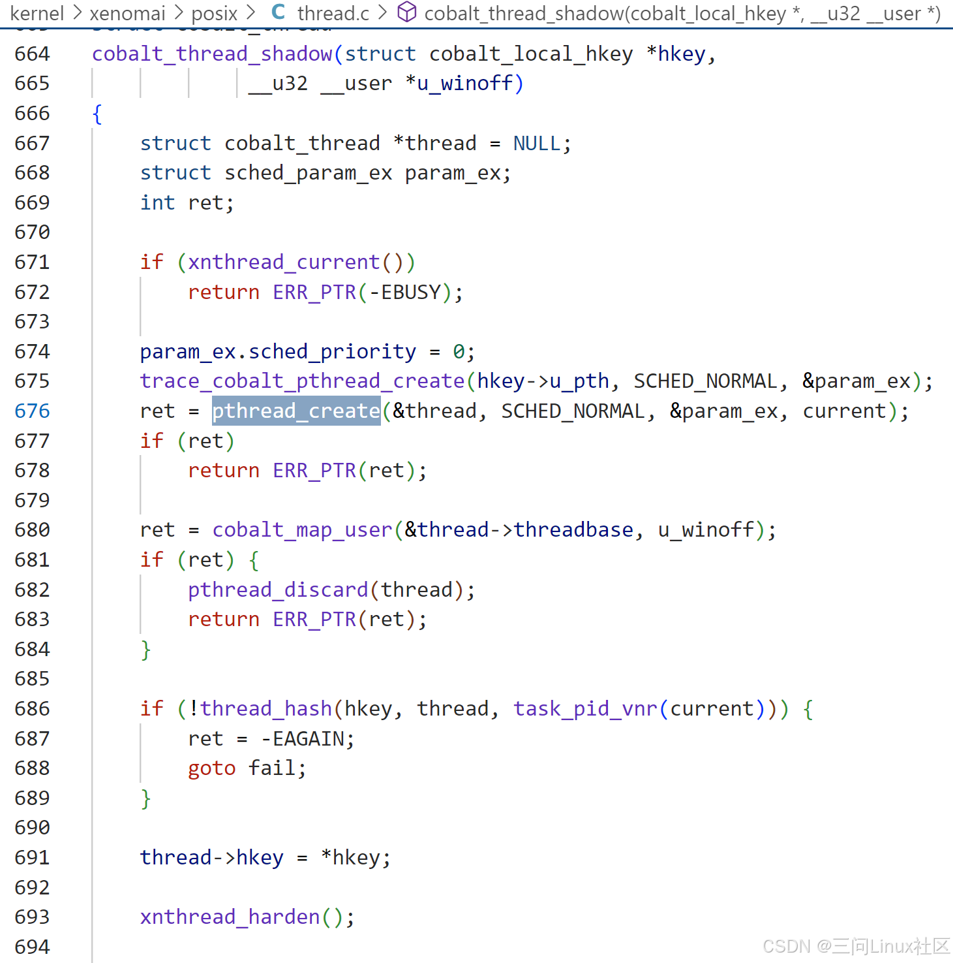
Task: Click task_pid_vnr on line 686
Action: point(585,708)
